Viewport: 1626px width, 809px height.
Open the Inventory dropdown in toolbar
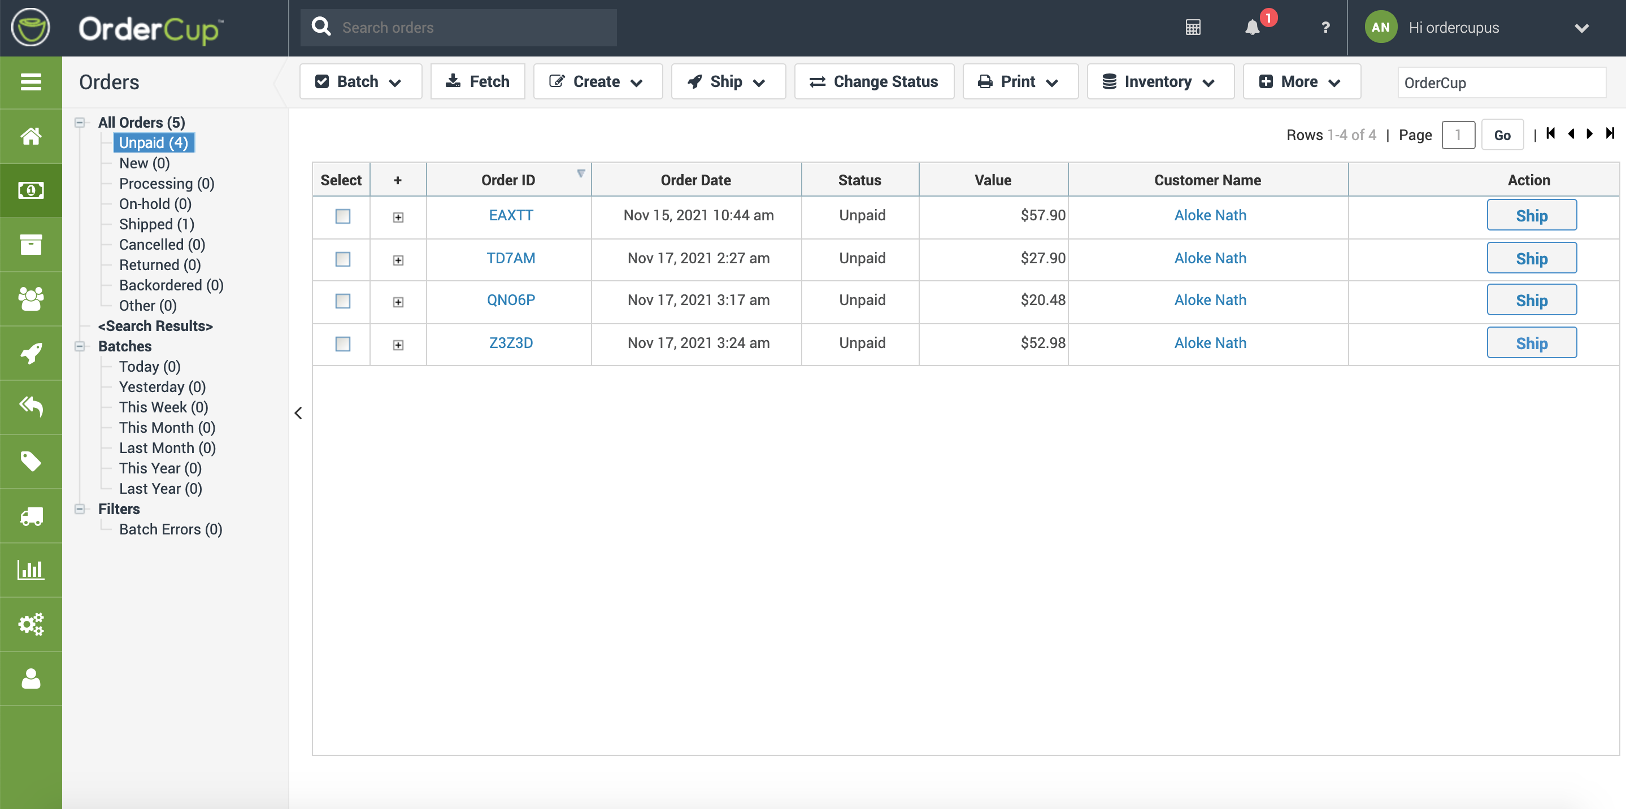point(1159,81)
